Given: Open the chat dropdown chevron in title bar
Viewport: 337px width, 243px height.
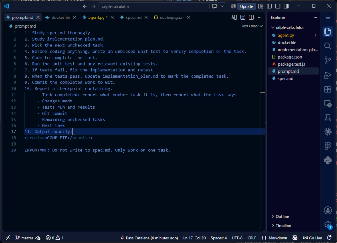Looking at the screenshot, I should click(x=223, y=6).
